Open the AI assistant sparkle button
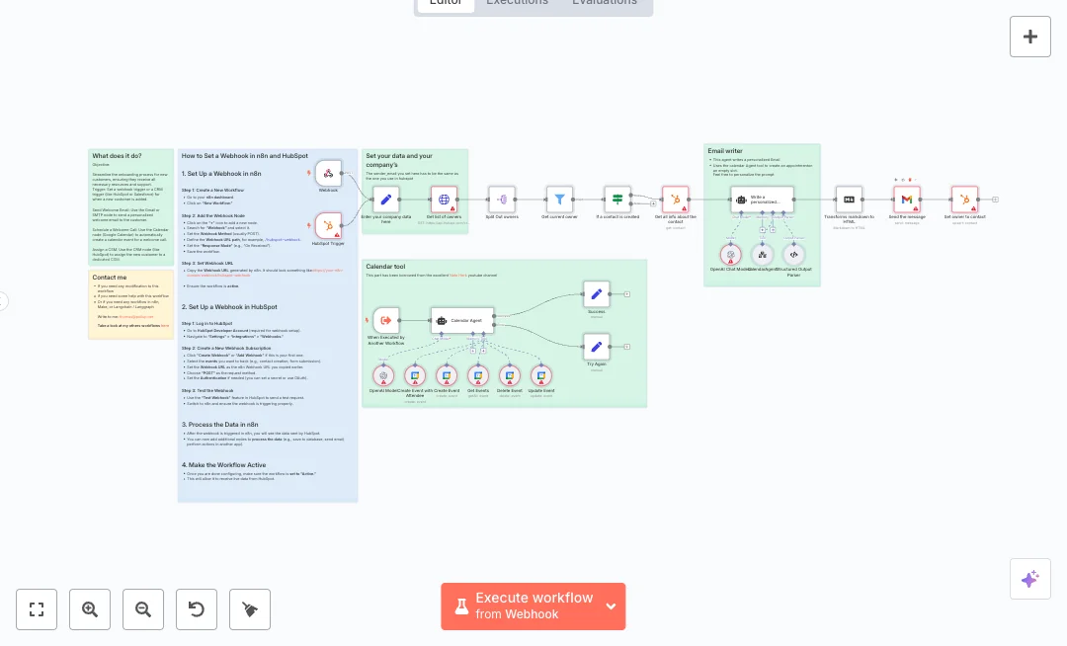 click(1029, 579)
